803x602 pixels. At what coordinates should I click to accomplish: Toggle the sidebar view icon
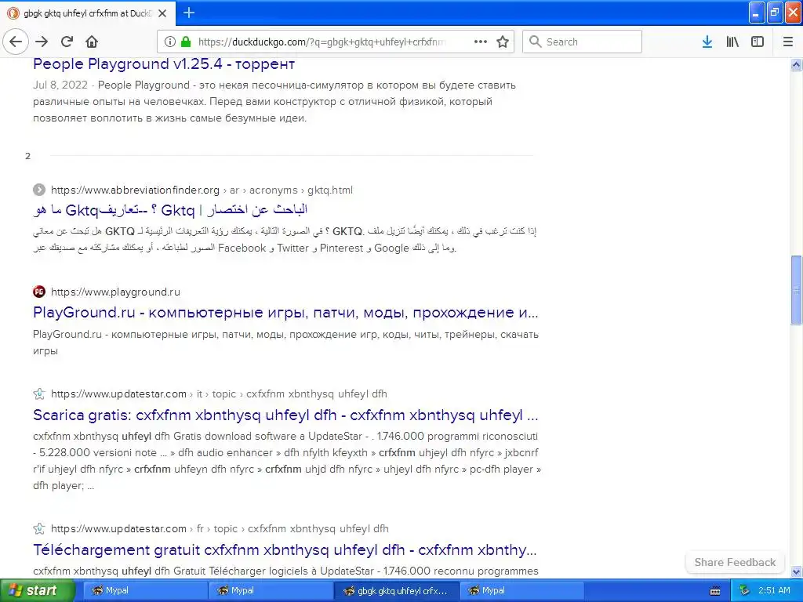(758, 42)
